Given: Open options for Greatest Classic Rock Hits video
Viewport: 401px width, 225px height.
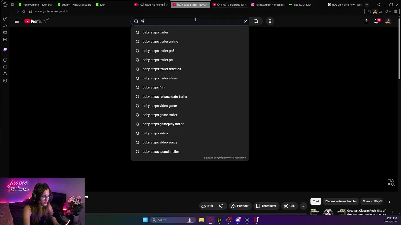Looking at the screenshot, I should [x=393, y=212].
